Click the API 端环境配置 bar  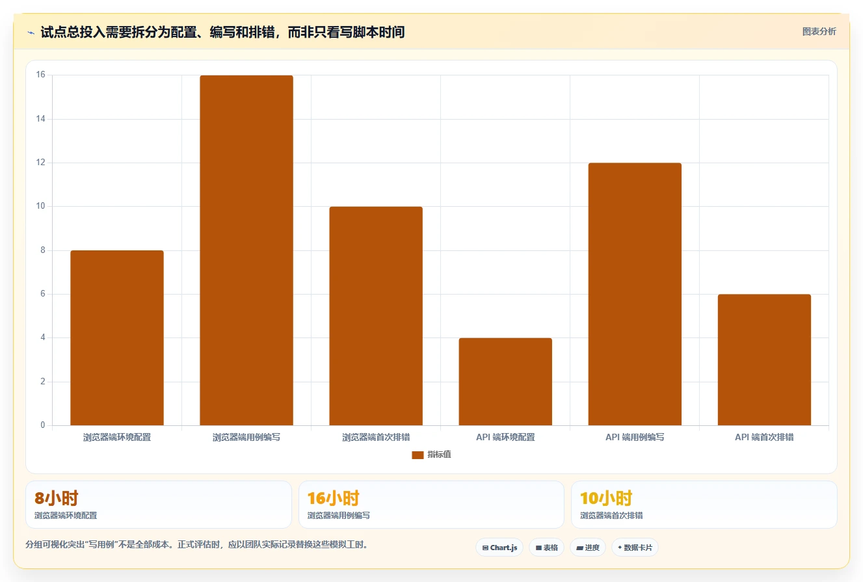[x=505, y=382]
